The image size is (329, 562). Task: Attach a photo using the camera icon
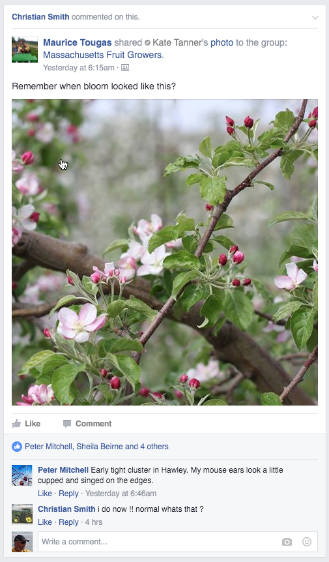pos(287,542)
